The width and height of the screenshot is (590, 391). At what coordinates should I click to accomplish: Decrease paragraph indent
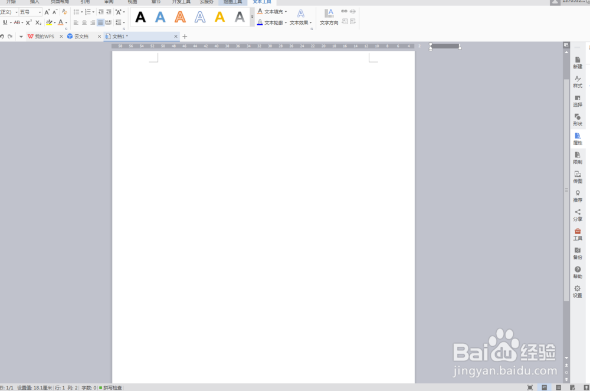pyautogui.click(x=101, y=12)
